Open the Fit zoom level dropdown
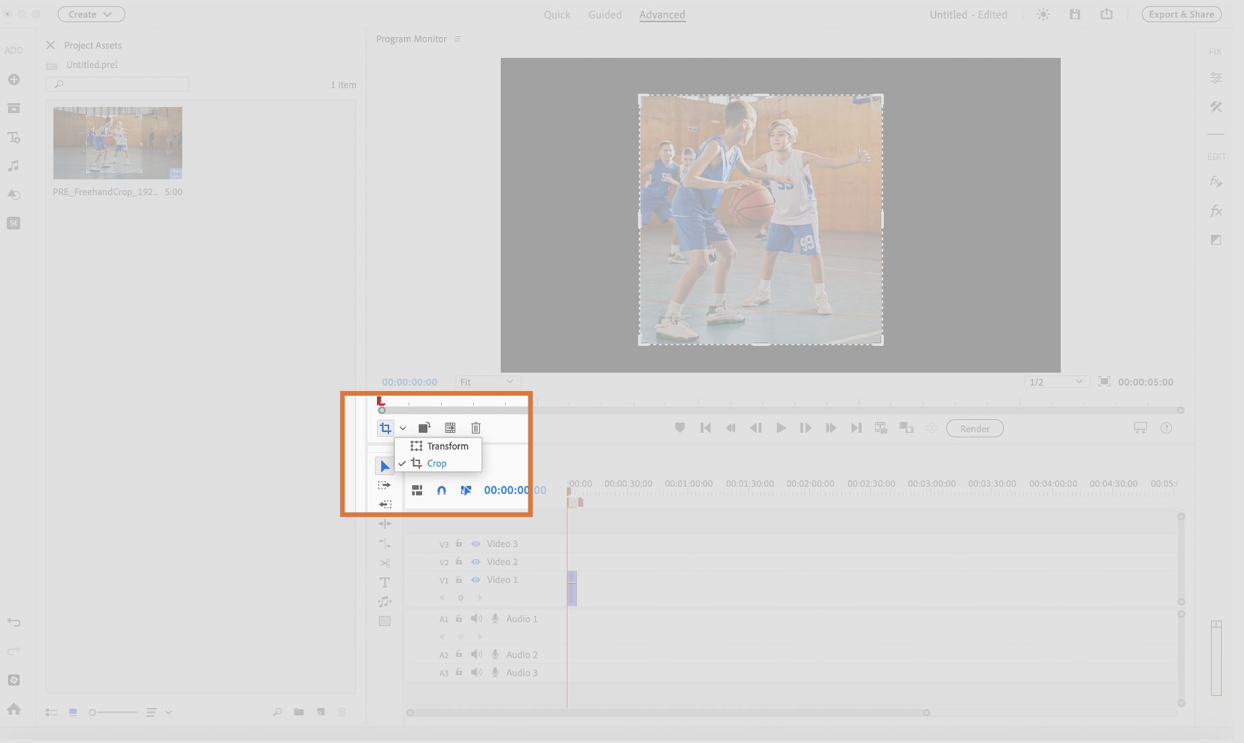This screenshot has height=743, width=1244. coord(487,382)
